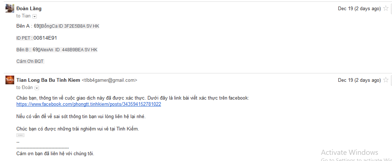Click the 'to Đoàn' recipient label

click(24, 88)
